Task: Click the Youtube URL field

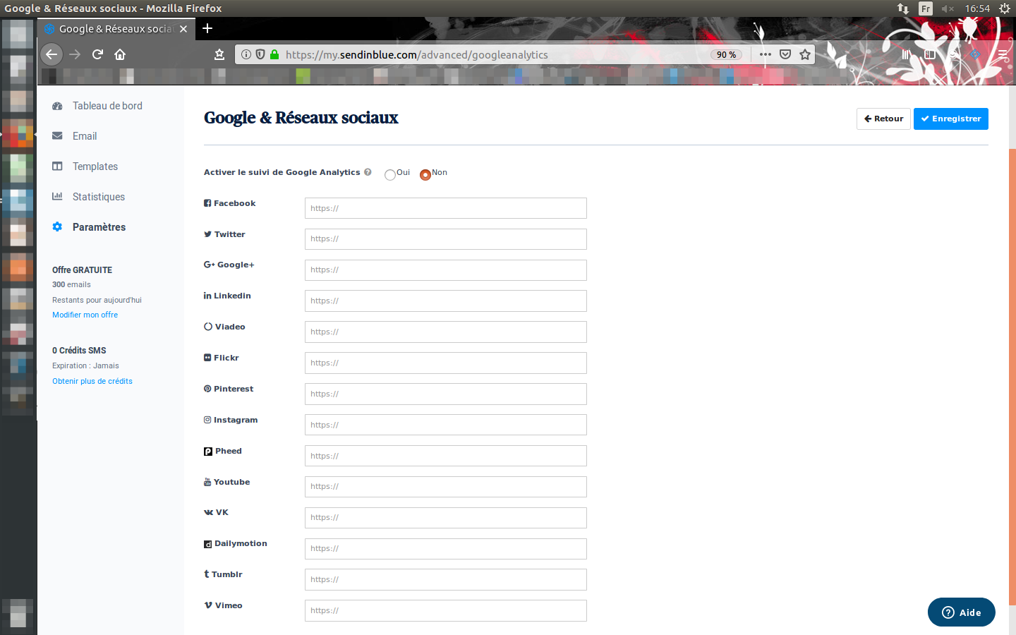Action: click(445, 487)
